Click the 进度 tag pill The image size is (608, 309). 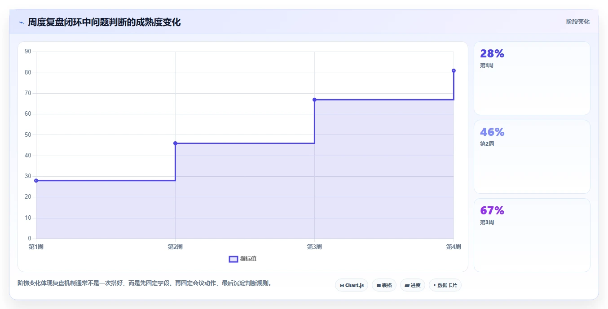pos(412,285)
